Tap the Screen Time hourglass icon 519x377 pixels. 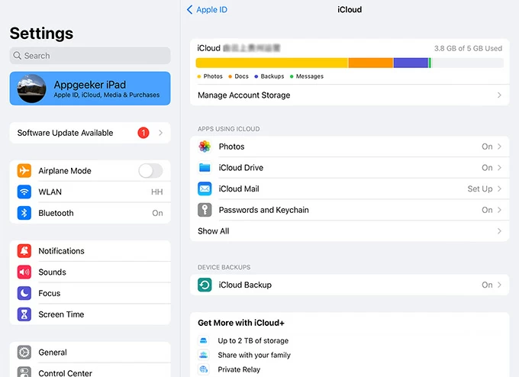(x=24, y=314)
